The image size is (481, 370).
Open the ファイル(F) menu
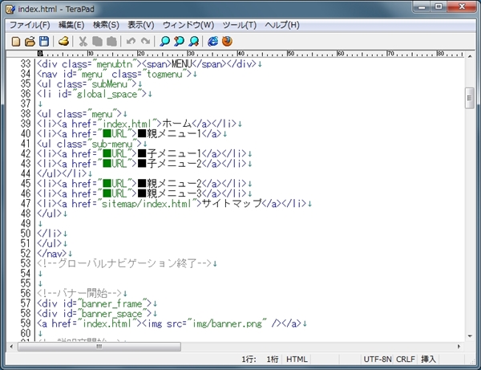pyautogui.click(x=30, y=25)
